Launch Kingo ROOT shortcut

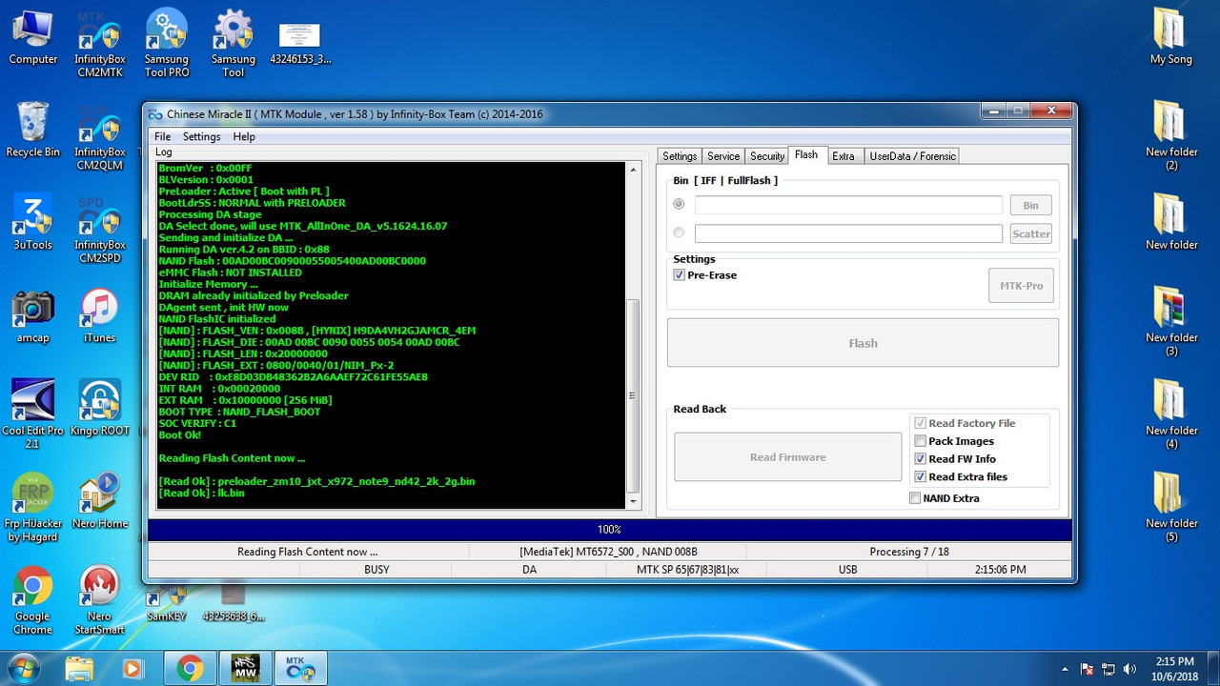coord(100,410)
